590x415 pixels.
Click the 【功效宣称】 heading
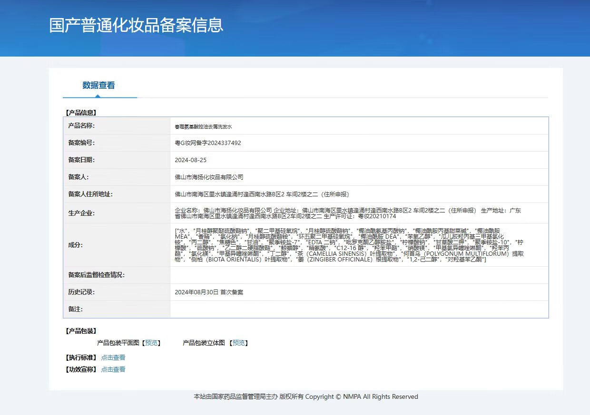click(x=80, y=369)
